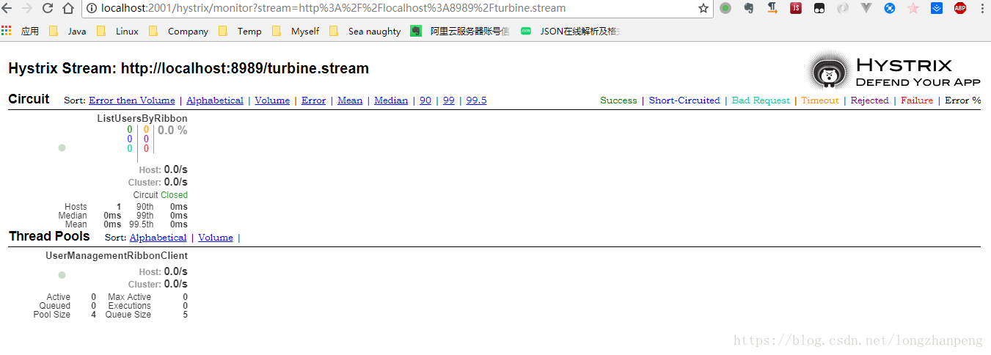The width and height of the screenshot is (991, 355).
Task: Open the 阿里云服务器账号 bookmark
Action: [x=460, y=31]
